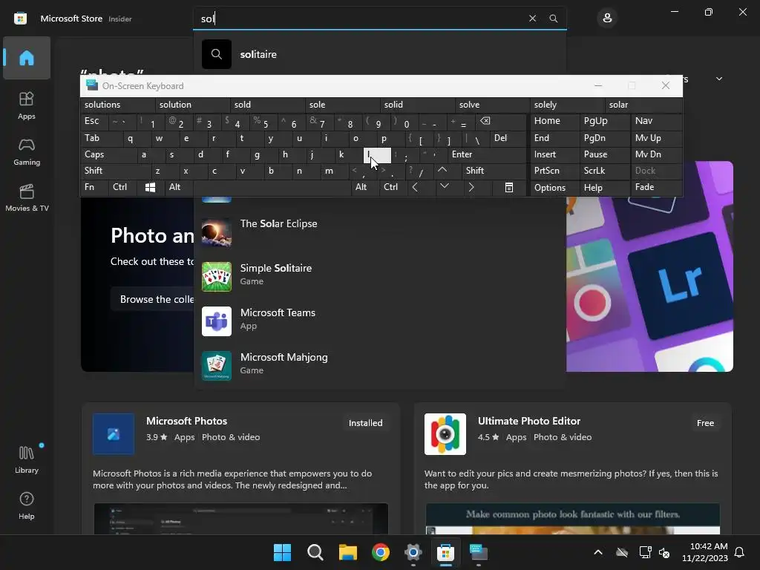Open Settings gear from taskbar
760x570 pixels.
[413, 552]
